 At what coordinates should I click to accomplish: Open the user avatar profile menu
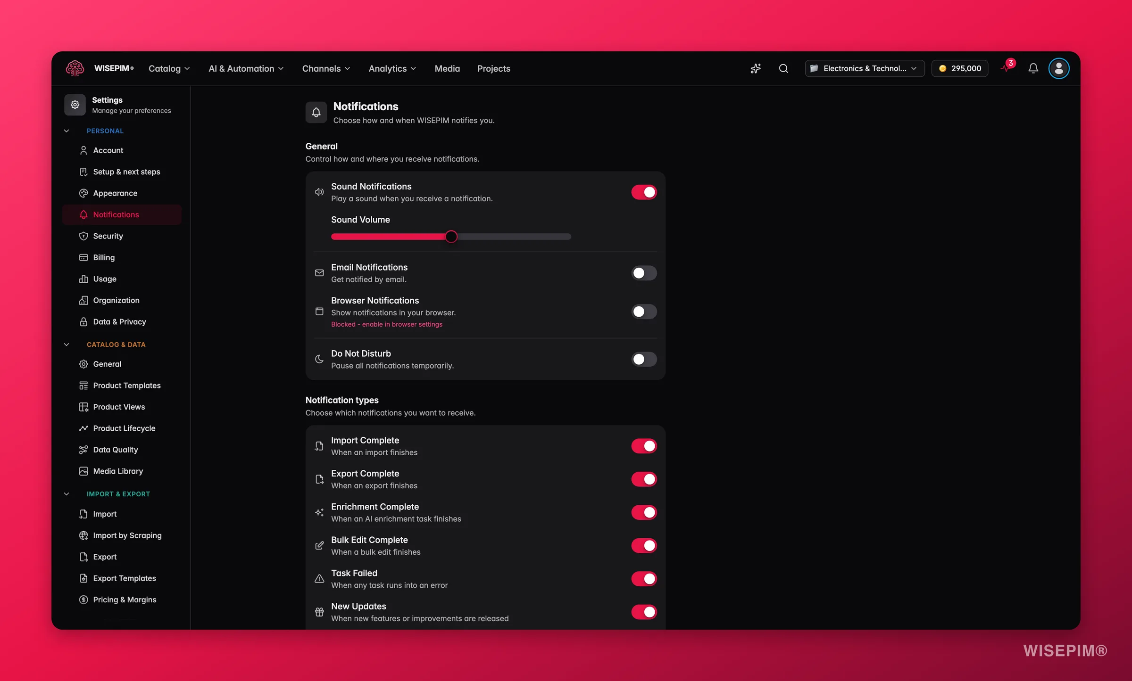coord(1059,68)
